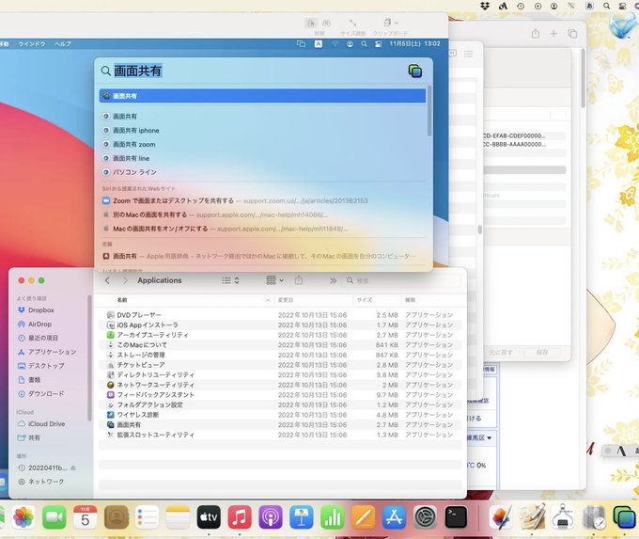Eject the 20220411b volume in the sidebar
639x539 pixels.
[73, 468]
